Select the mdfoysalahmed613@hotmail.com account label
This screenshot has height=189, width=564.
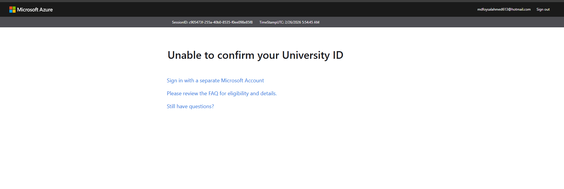(504, 9)
